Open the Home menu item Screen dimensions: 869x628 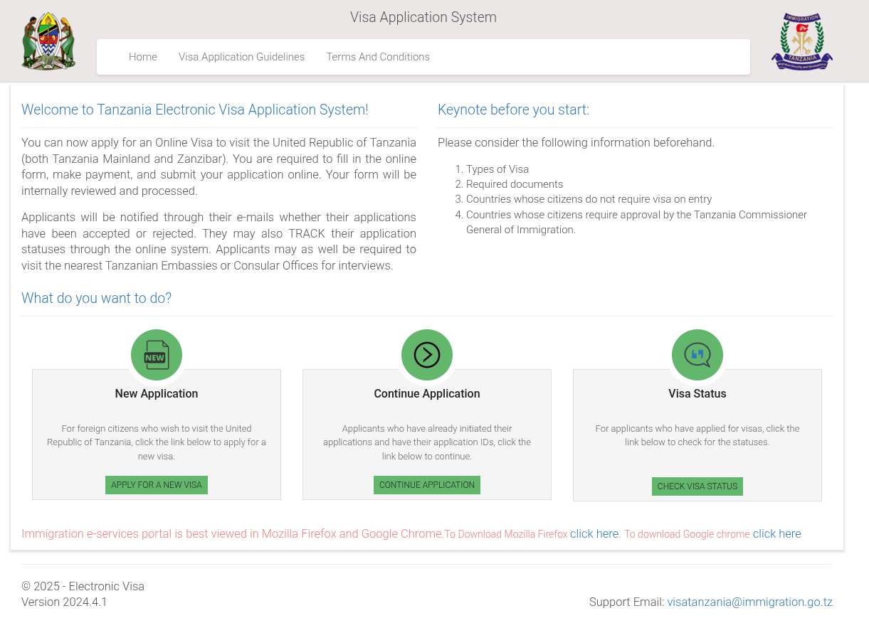143,57
